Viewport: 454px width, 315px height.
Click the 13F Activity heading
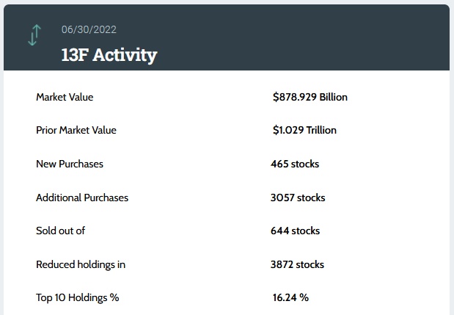[x=109, y=55]
